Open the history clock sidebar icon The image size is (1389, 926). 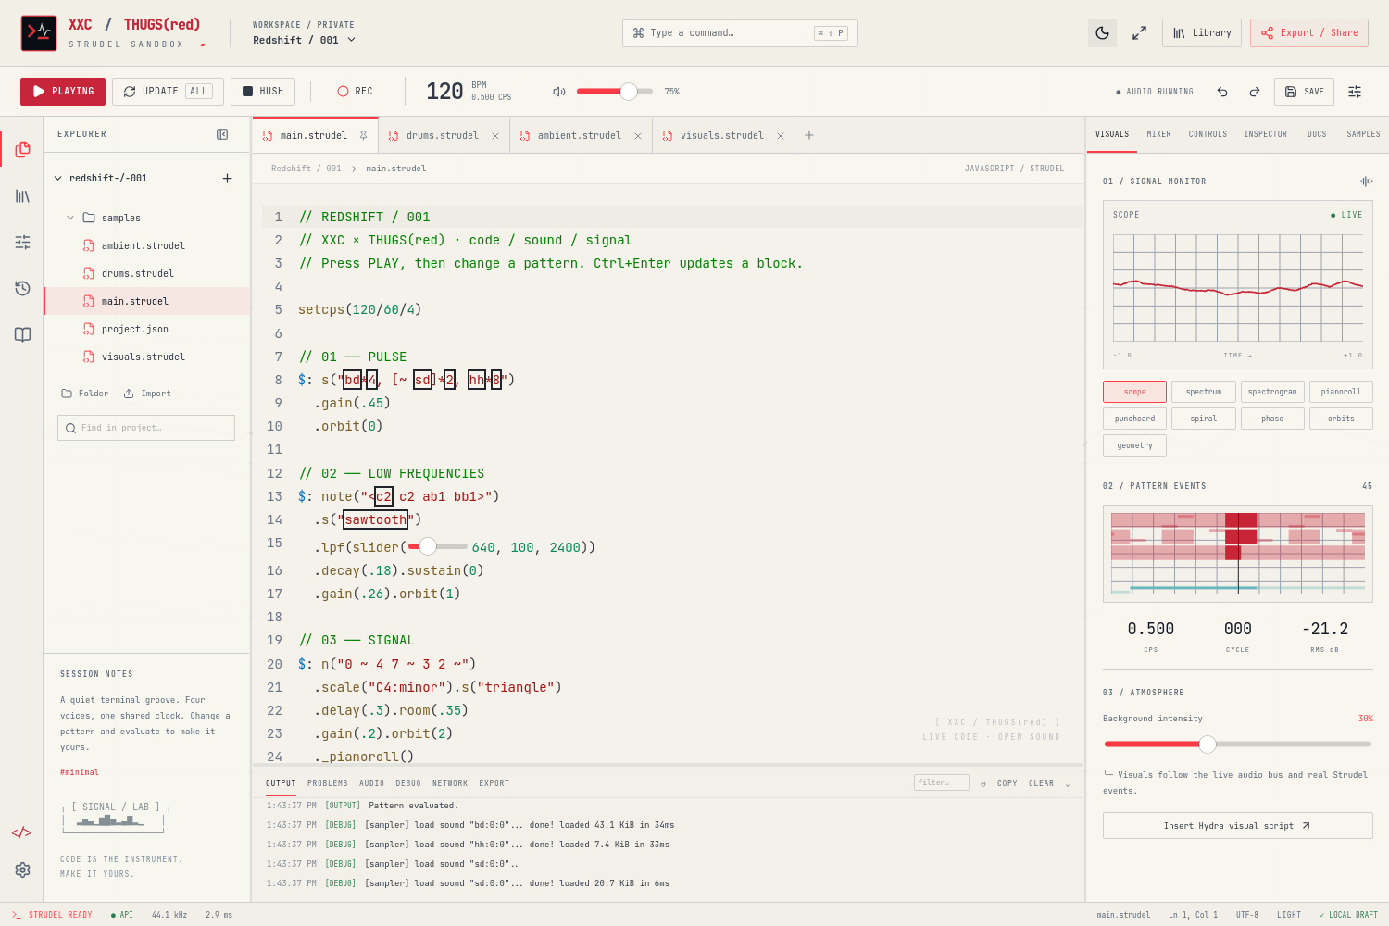pos(22,289)
